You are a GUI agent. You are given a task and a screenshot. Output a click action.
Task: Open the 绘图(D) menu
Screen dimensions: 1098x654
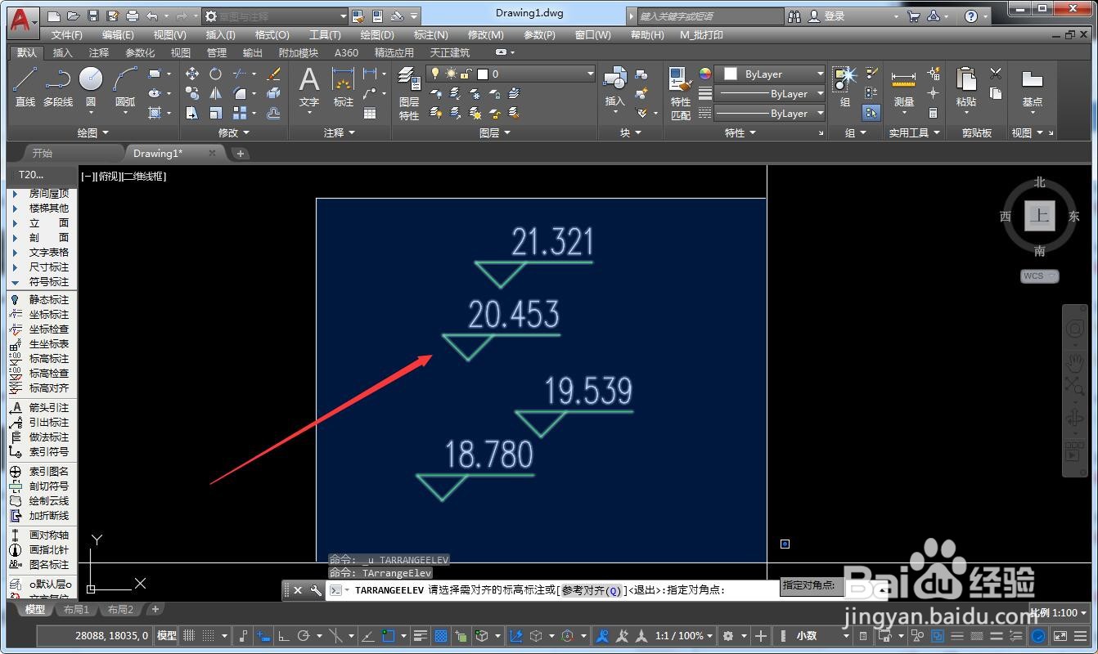coord(377,34)
